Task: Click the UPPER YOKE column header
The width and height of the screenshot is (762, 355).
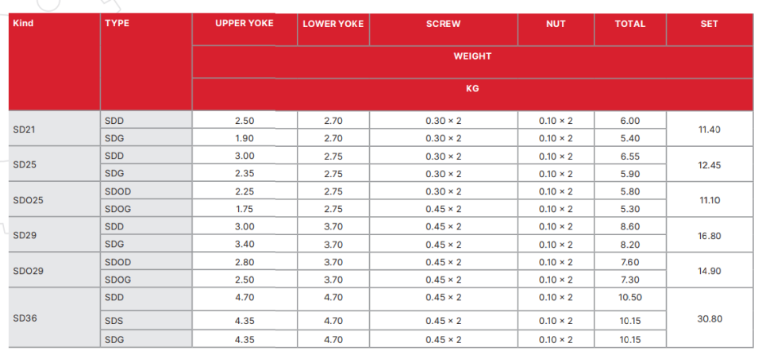Action: tap(244, 24)
